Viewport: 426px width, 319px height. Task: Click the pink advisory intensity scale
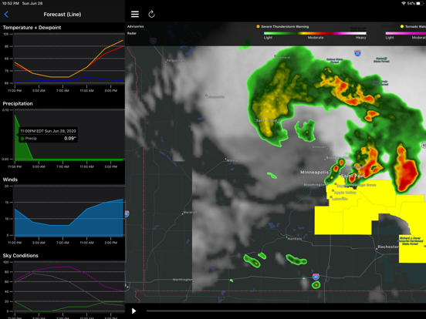[x=406, y=33]
